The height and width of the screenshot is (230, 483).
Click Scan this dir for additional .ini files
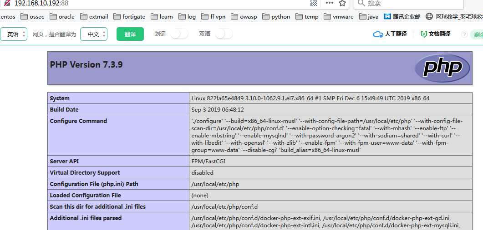click(x=98, y=207)
